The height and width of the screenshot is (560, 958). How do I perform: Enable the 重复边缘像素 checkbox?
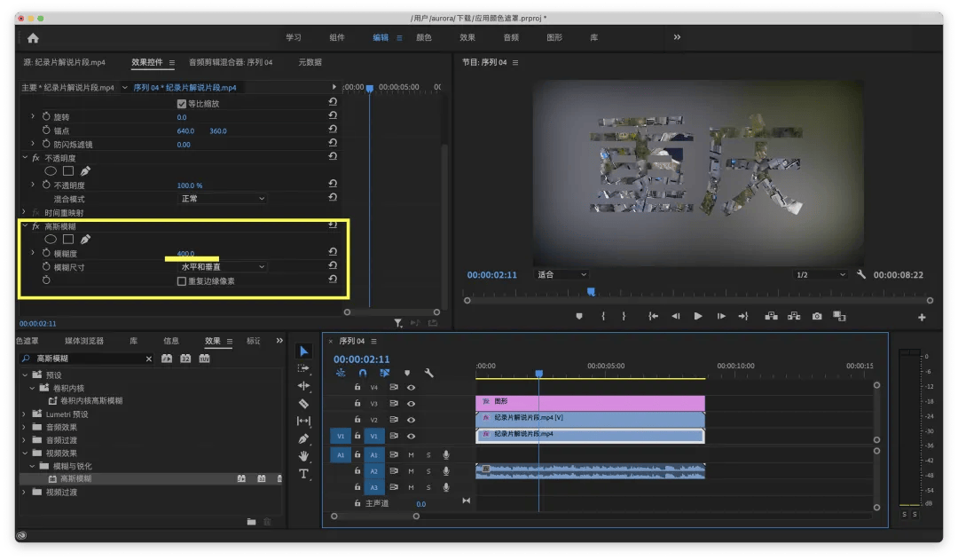[x=182, y=281]
